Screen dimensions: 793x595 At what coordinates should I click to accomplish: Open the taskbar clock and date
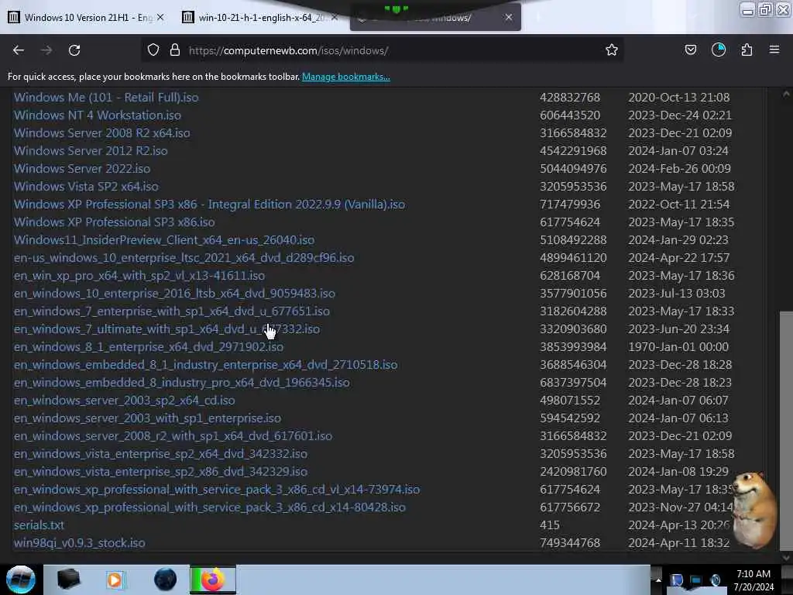pyautogui.click(x=754, y=580)
